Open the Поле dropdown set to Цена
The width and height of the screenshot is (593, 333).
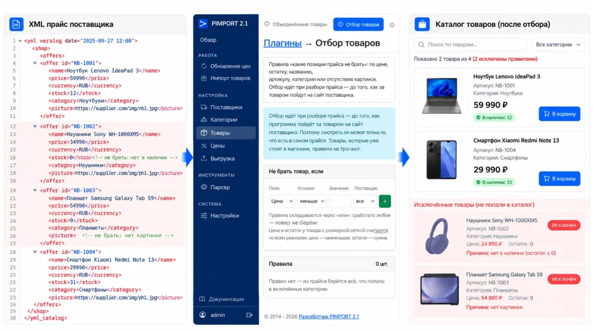282,201
